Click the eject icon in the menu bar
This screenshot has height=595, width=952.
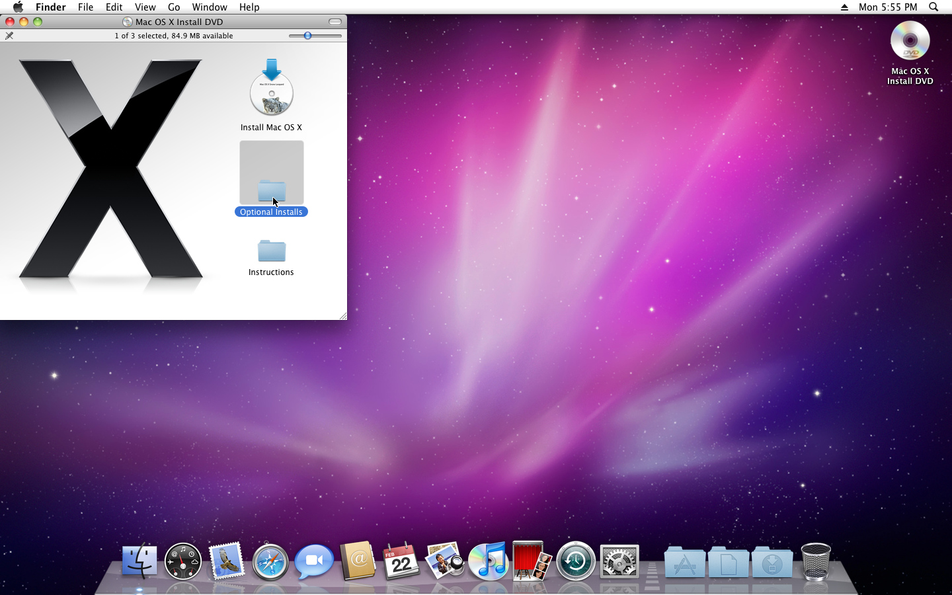click(x=844, y=7)
